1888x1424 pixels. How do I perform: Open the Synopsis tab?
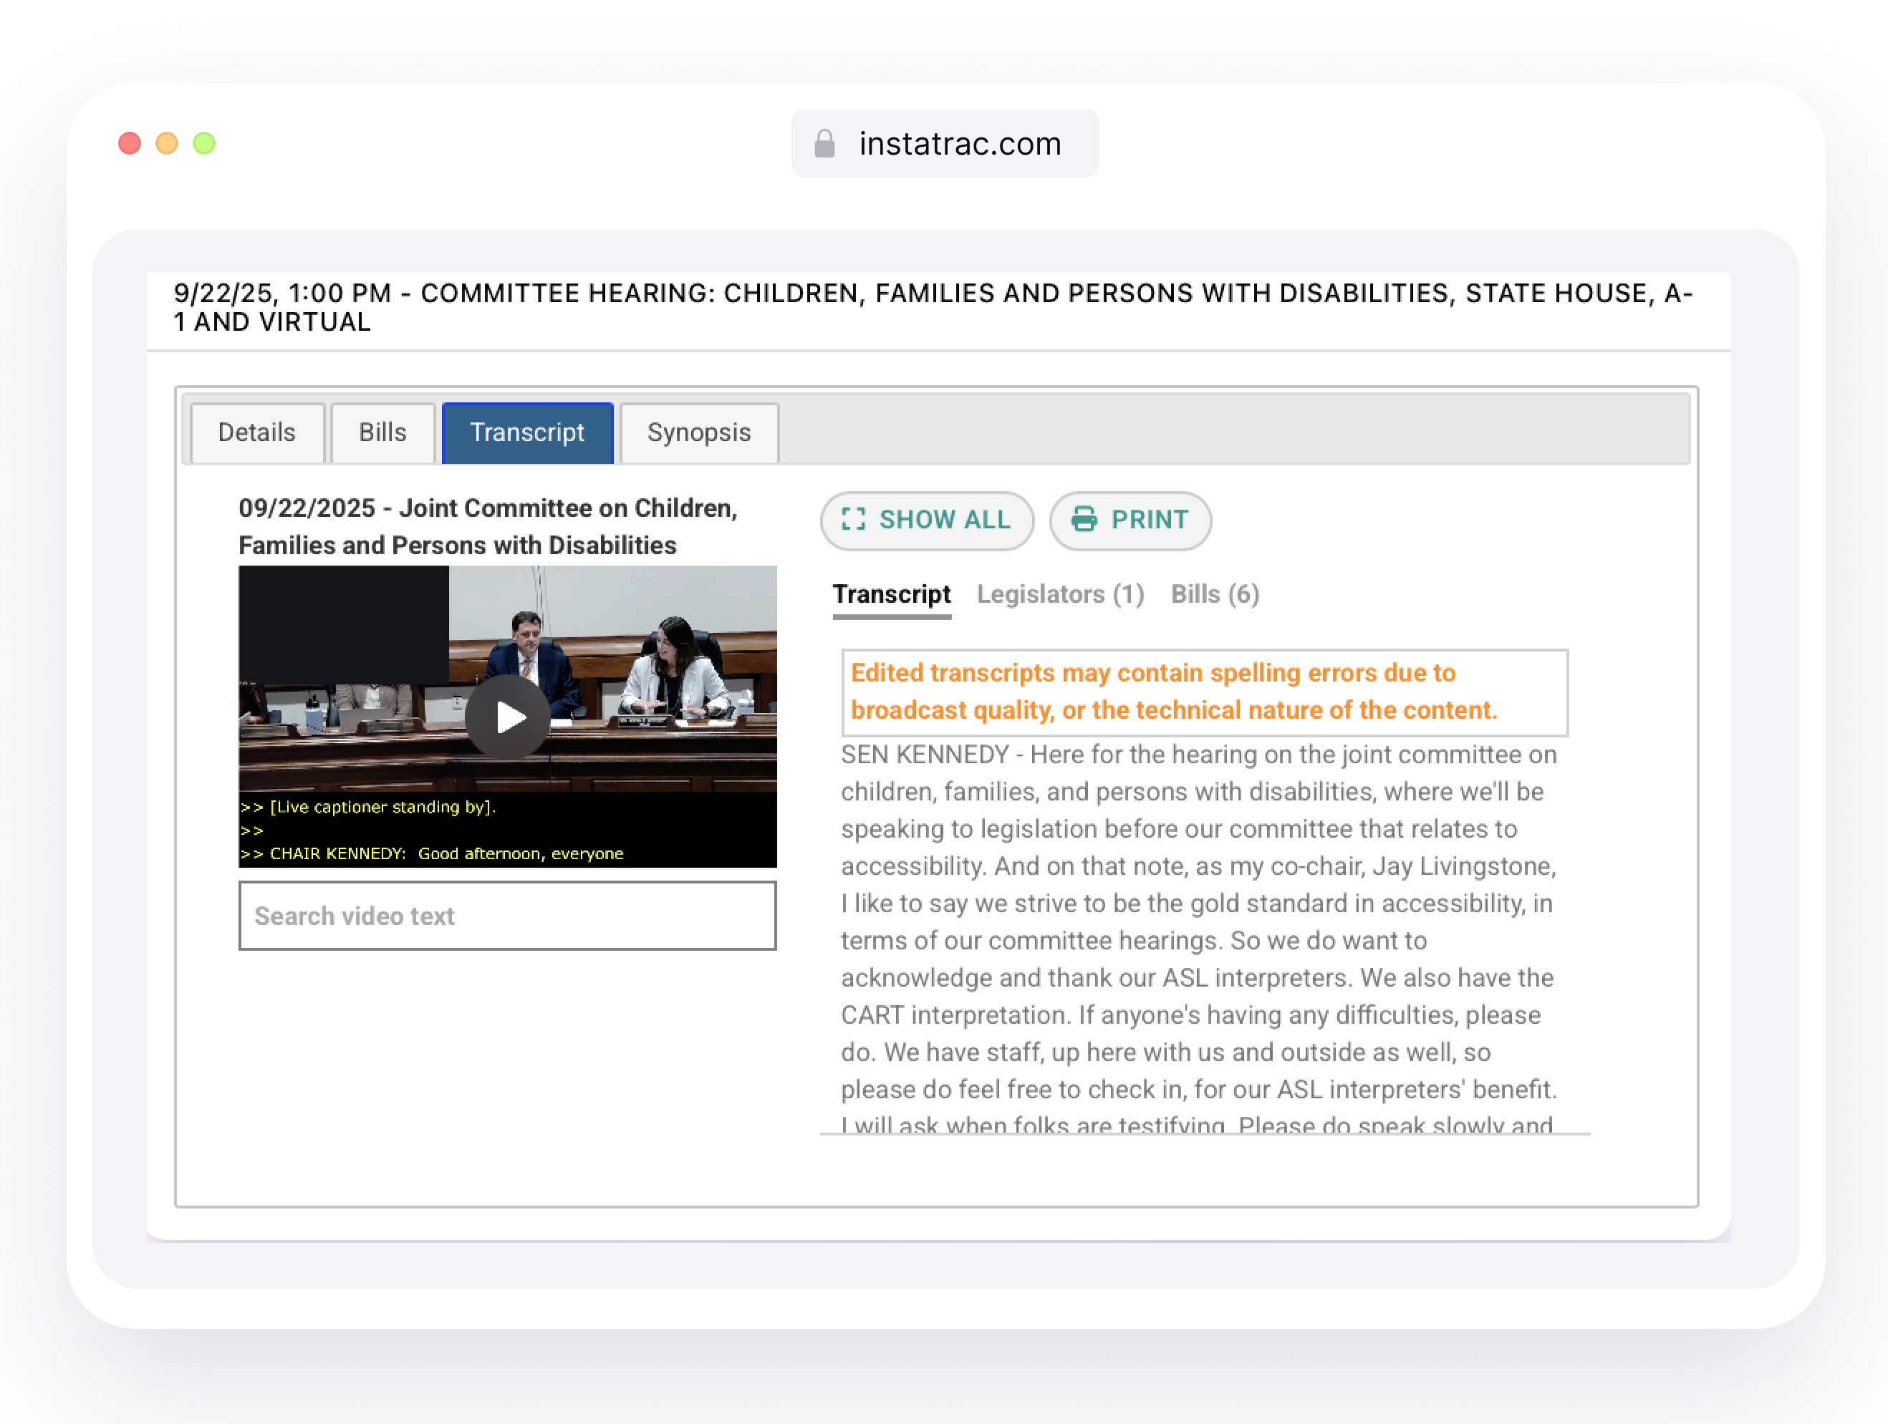point(699,432)
